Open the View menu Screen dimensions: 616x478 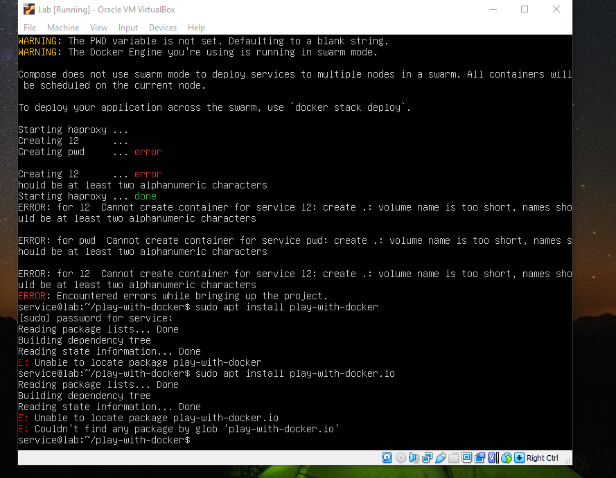point(98,28)
